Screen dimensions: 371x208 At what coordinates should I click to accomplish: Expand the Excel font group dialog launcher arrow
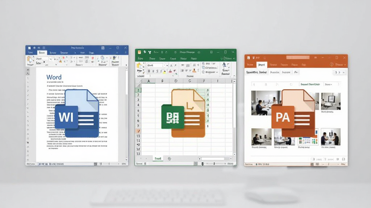[173, 76]
